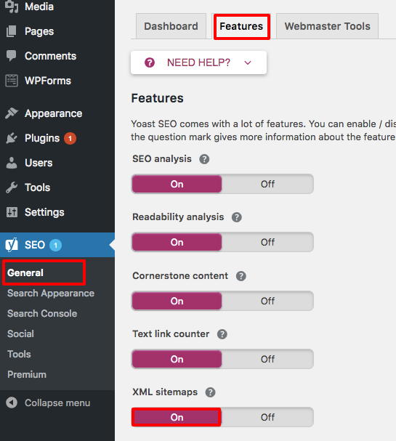Viewport: 396px width, 441px height.
Task: Expand the NEED HELP? chevron
Action: [x=248, y=62]
